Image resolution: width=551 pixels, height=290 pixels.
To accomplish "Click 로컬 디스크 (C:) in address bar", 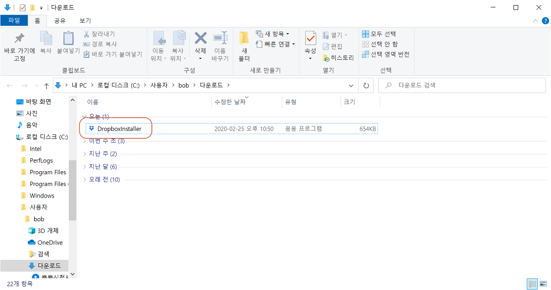I will point(118,85).
